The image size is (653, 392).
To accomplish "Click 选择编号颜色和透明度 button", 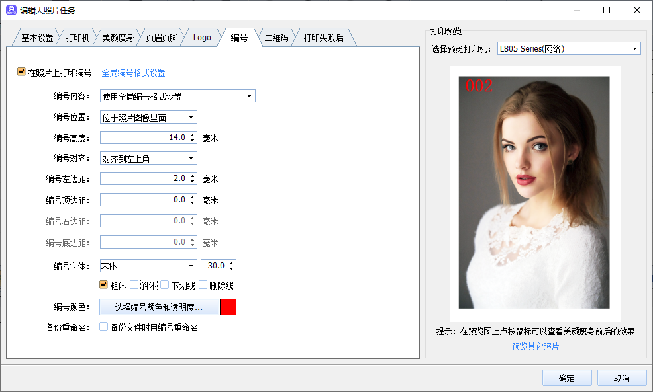I will point(159,307).
